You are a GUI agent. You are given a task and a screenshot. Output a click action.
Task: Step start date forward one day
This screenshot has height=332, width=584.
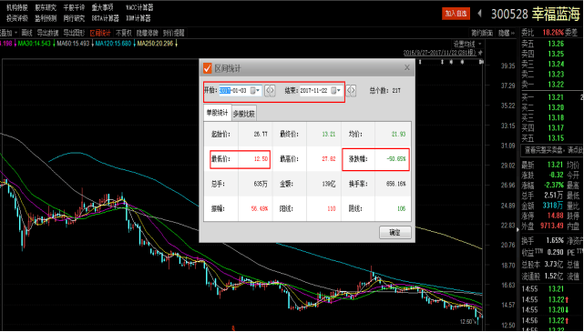pyautogui.click(x=272, y=90)
